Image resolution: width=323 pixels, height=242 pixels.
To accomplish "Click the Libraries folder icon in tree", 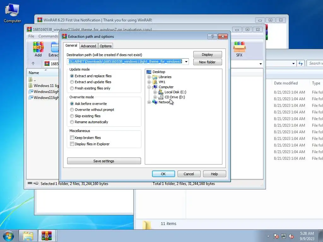I will coord(155,77).
